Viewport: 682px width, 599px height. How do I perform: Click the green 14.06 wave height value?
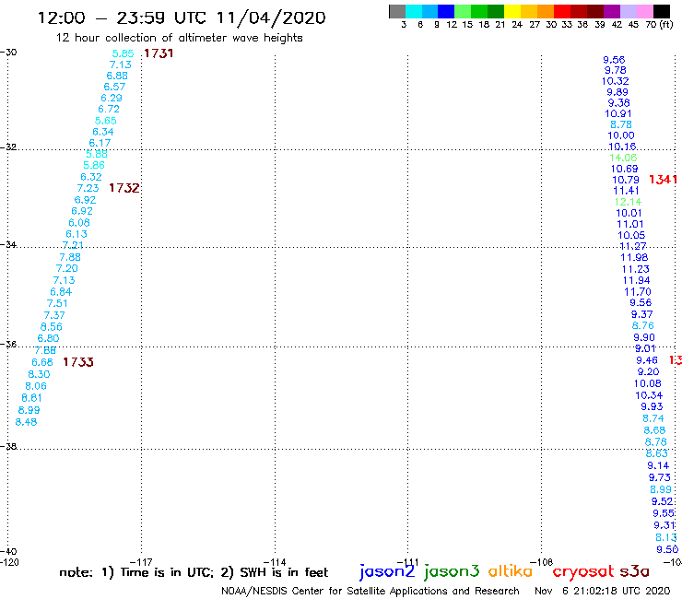pyautogui.click(x=623, y=158)
